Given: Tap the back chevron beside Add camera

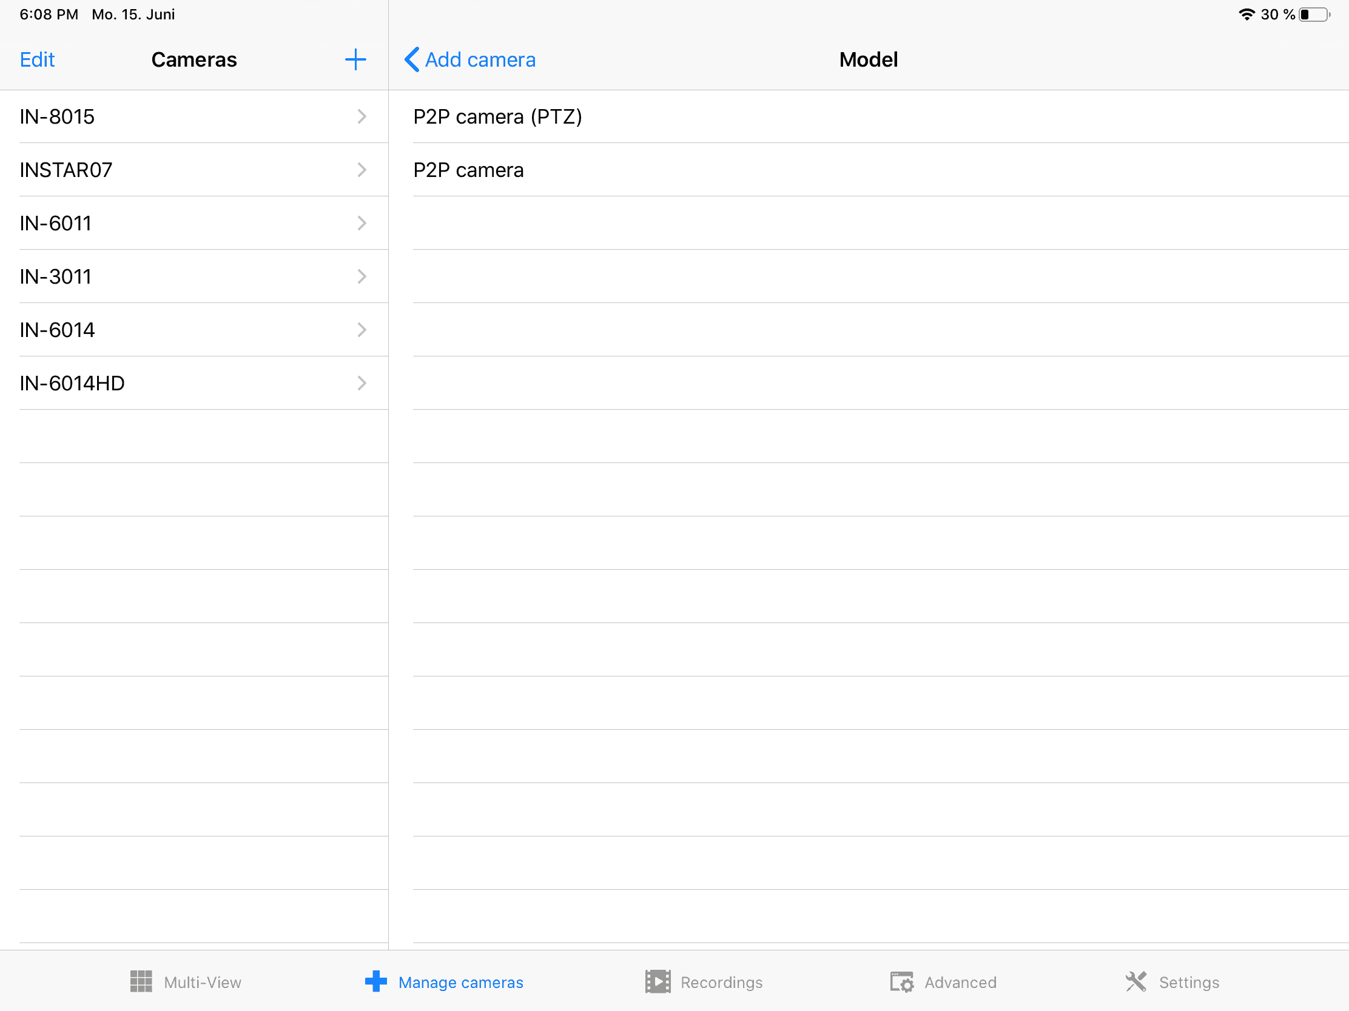Looking at the screenshot, I should tap(412, 60).
